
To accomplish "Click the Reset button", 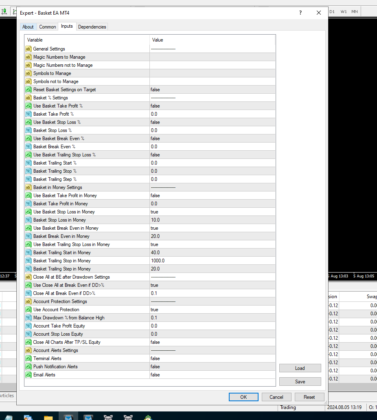I will 309,397.
